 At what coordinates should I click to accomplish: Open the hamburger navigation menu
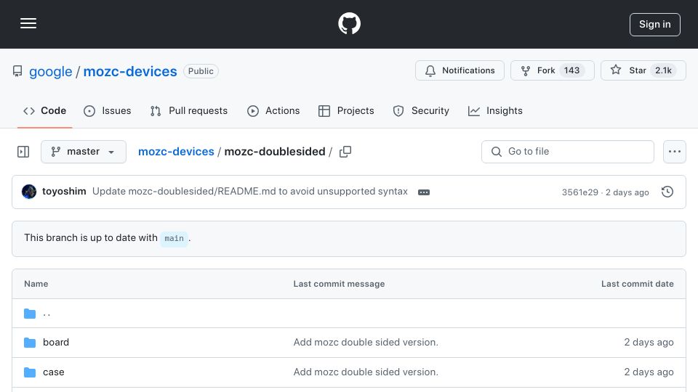click(x=28, y=23)
